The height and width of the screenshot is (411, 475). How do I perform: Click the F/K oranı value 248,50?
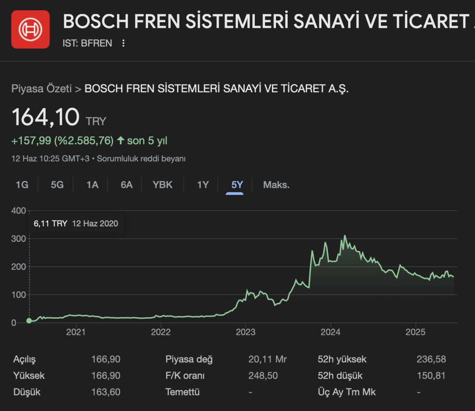point(263,376)
